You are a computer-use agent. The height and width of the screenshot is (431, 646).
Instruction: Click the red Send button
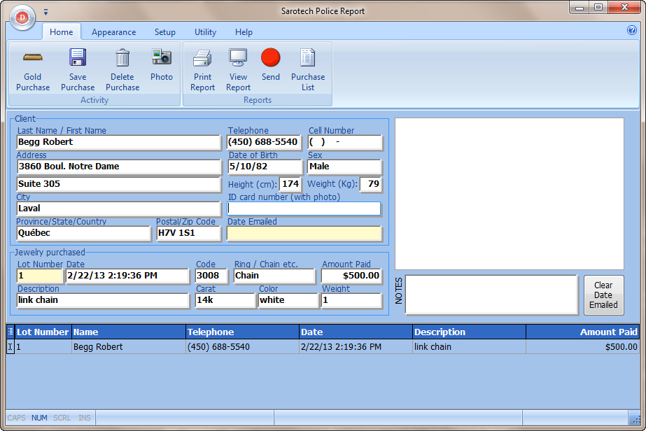[271, 64]
